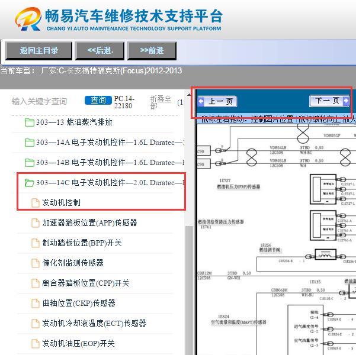Click the 查询 search button
Screen dimensions: 356x355
coord(98,100)
